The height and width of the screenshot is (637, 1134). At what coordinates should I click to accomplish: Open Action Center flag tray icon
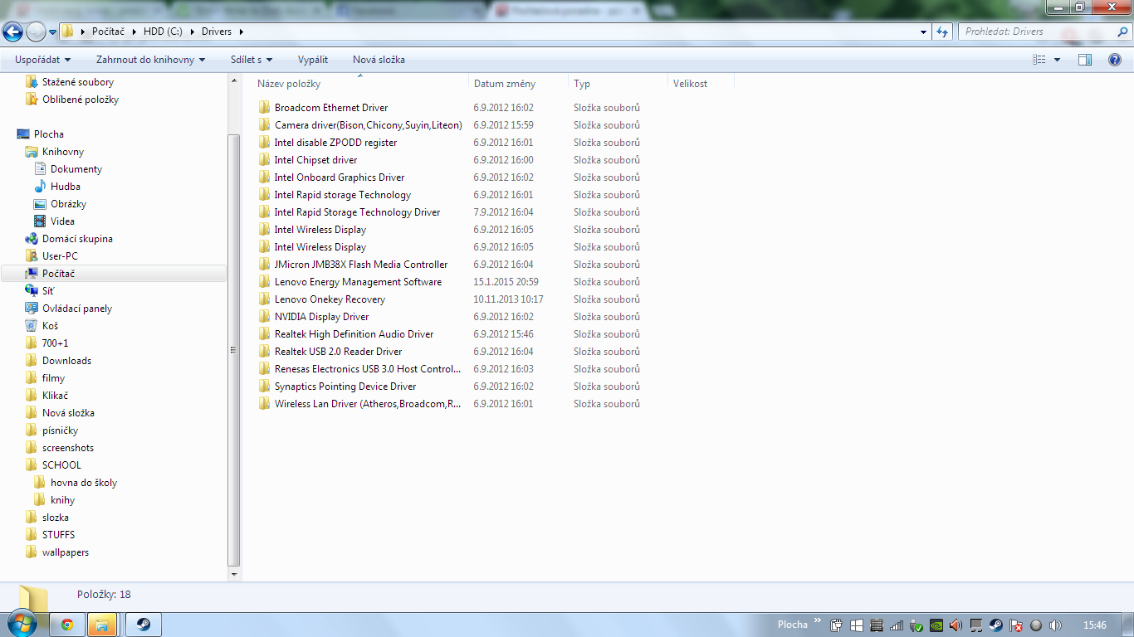tap(1015, 625)
